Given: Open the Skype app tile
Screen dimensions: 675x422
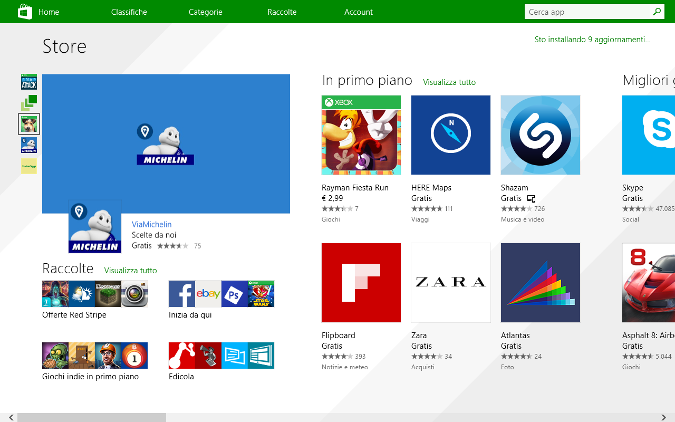Looking at the screenshot, I should point(649,135).
